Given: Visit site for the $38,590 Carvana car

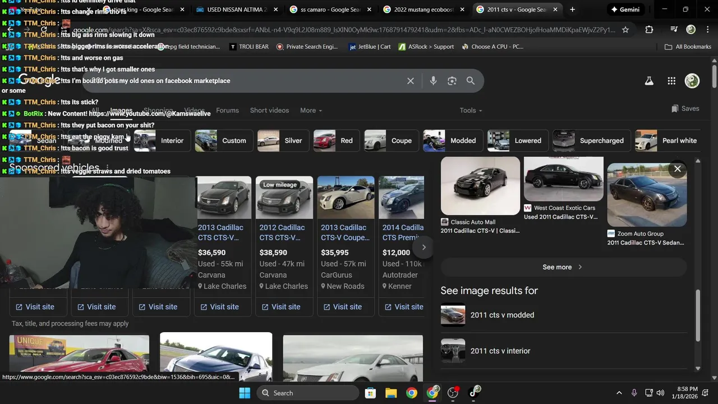Looking at the screenshot, I should [280, 307].
